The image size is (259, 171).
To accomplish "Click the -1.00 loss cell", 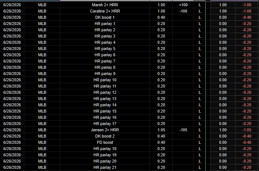I will [x=247, y=5].
